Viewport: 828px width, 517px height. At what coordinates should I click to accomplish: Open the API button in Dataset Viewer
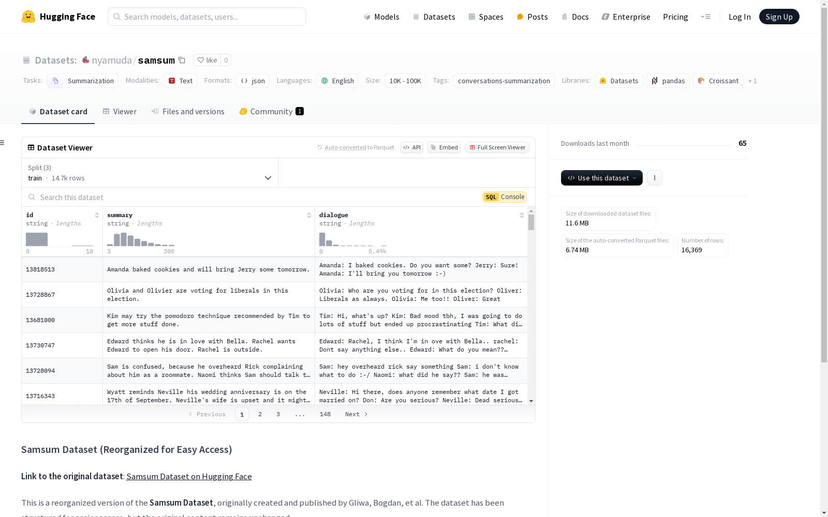pos(412,147)
